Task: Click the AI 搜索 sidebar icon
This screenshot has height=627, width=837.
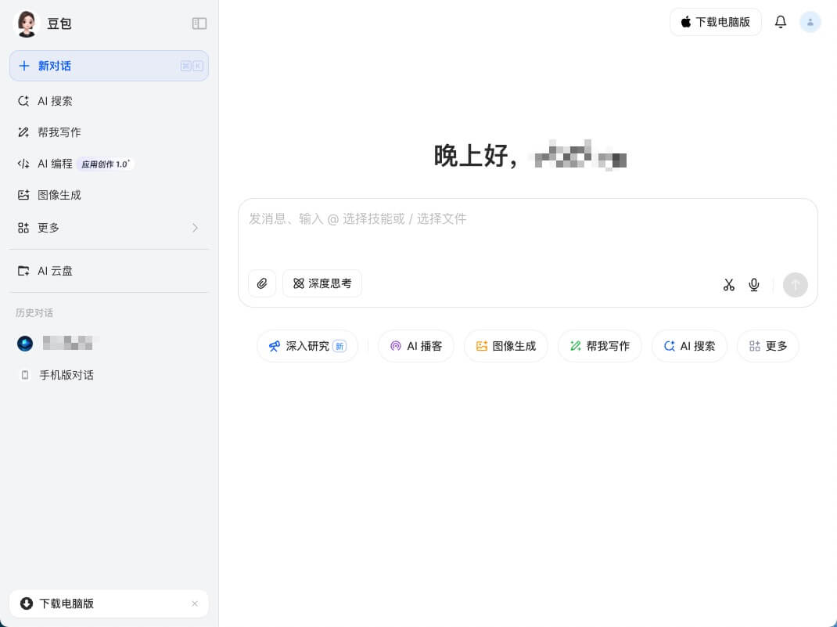Action: click(x=23, y=101)
